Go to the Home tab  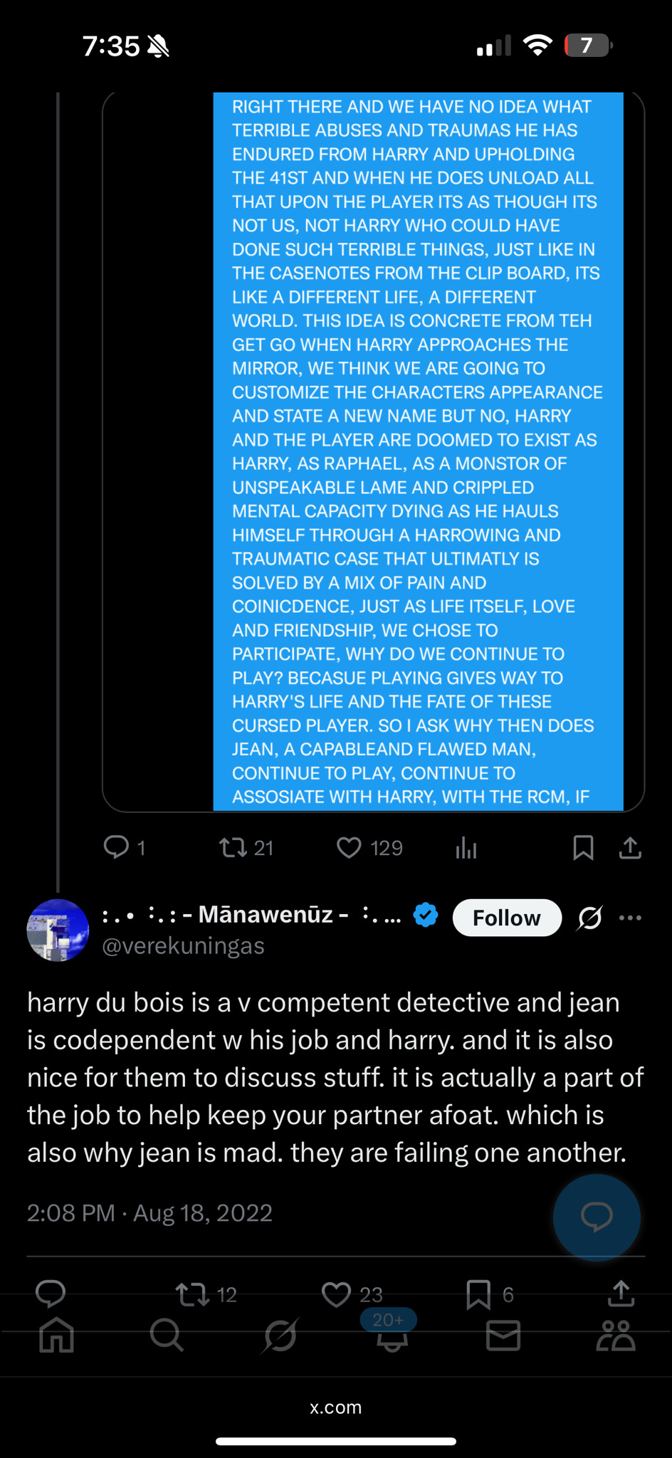point(57,1335)
